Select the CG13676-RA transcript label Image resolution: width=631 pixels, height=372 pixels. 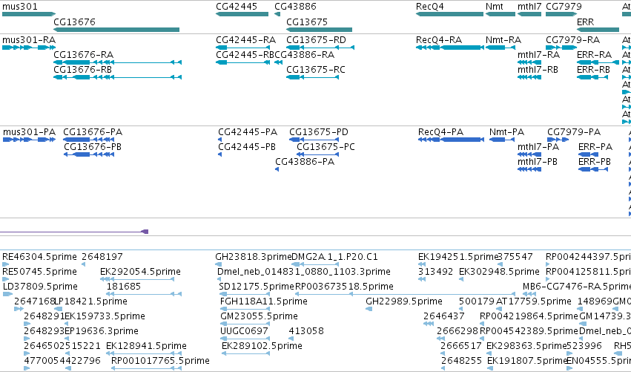tap(83, 55)
